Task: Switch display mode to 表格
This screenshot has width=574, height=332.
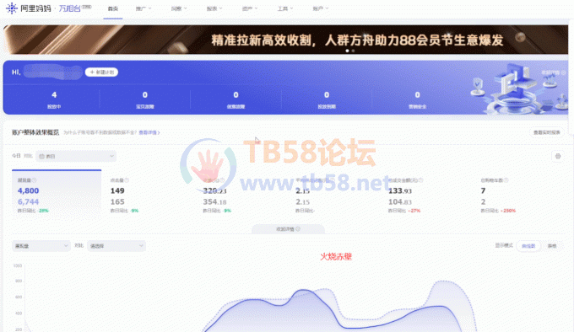Action: (x=552, y=246)
